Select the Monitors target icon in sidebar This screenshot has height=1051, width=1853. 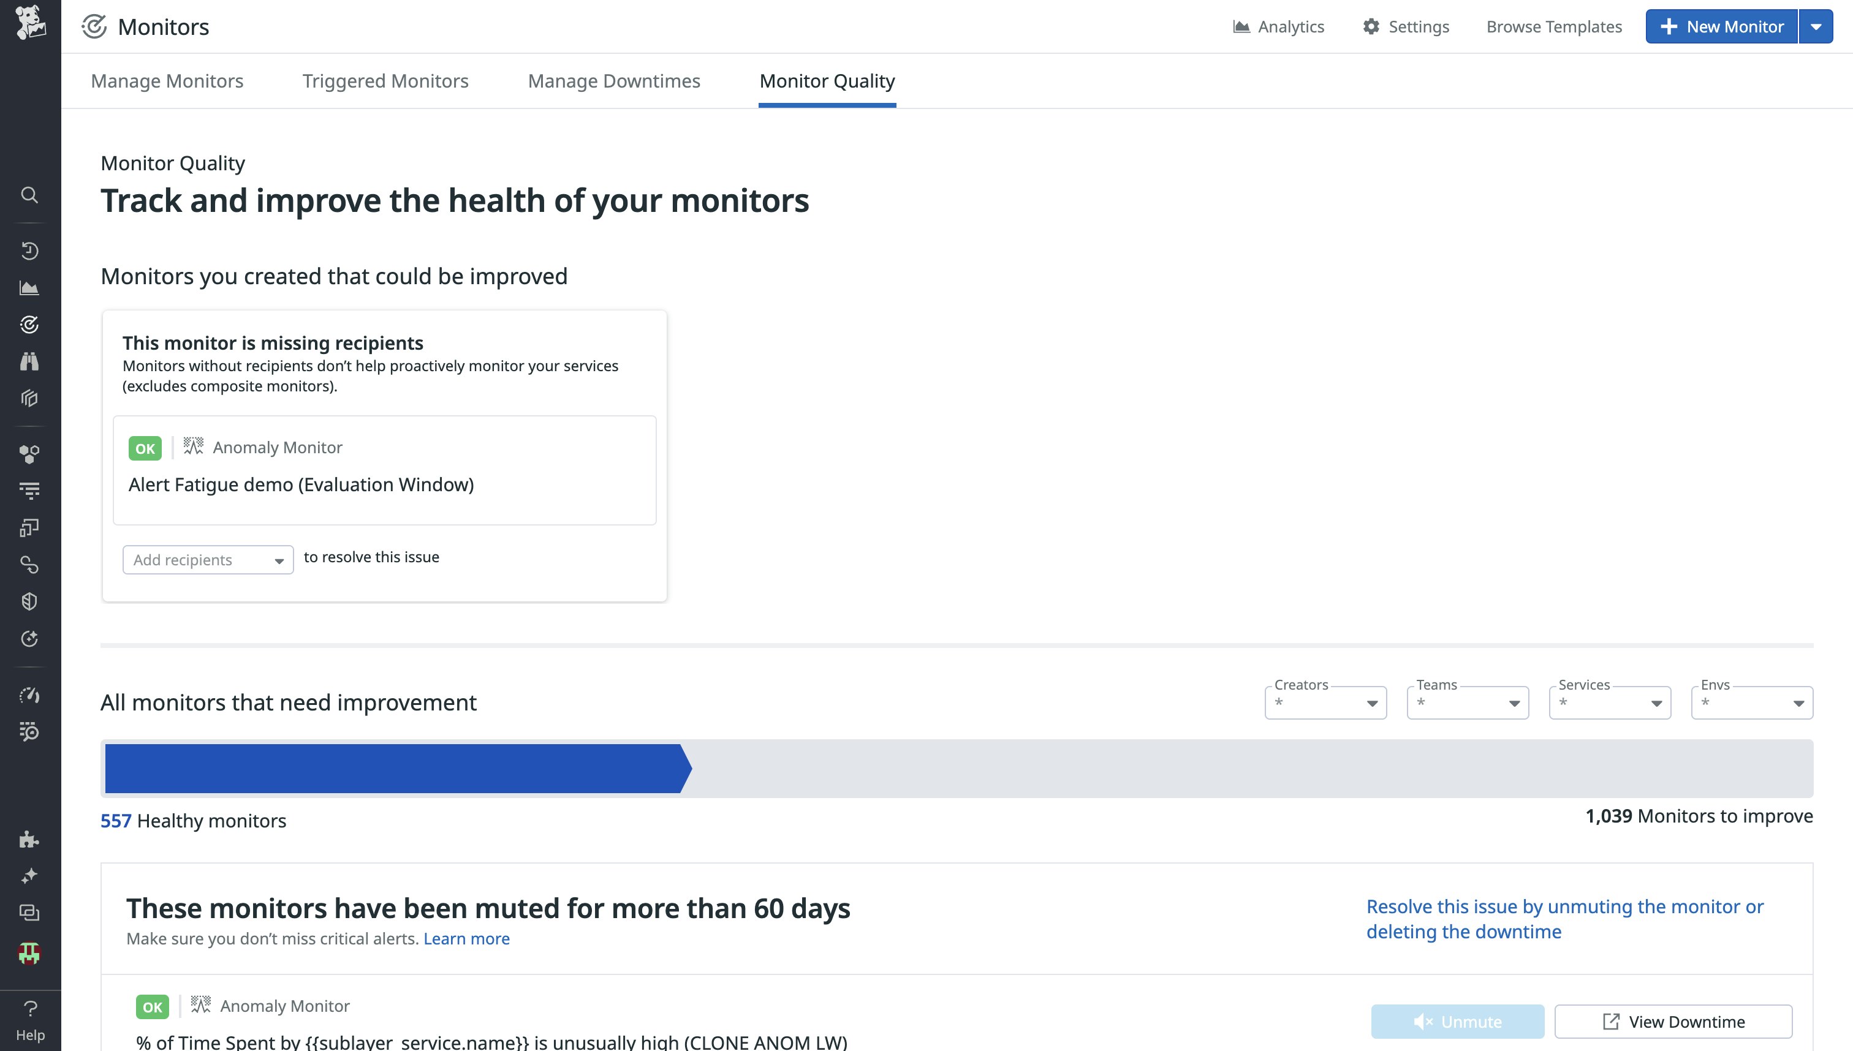29,324
